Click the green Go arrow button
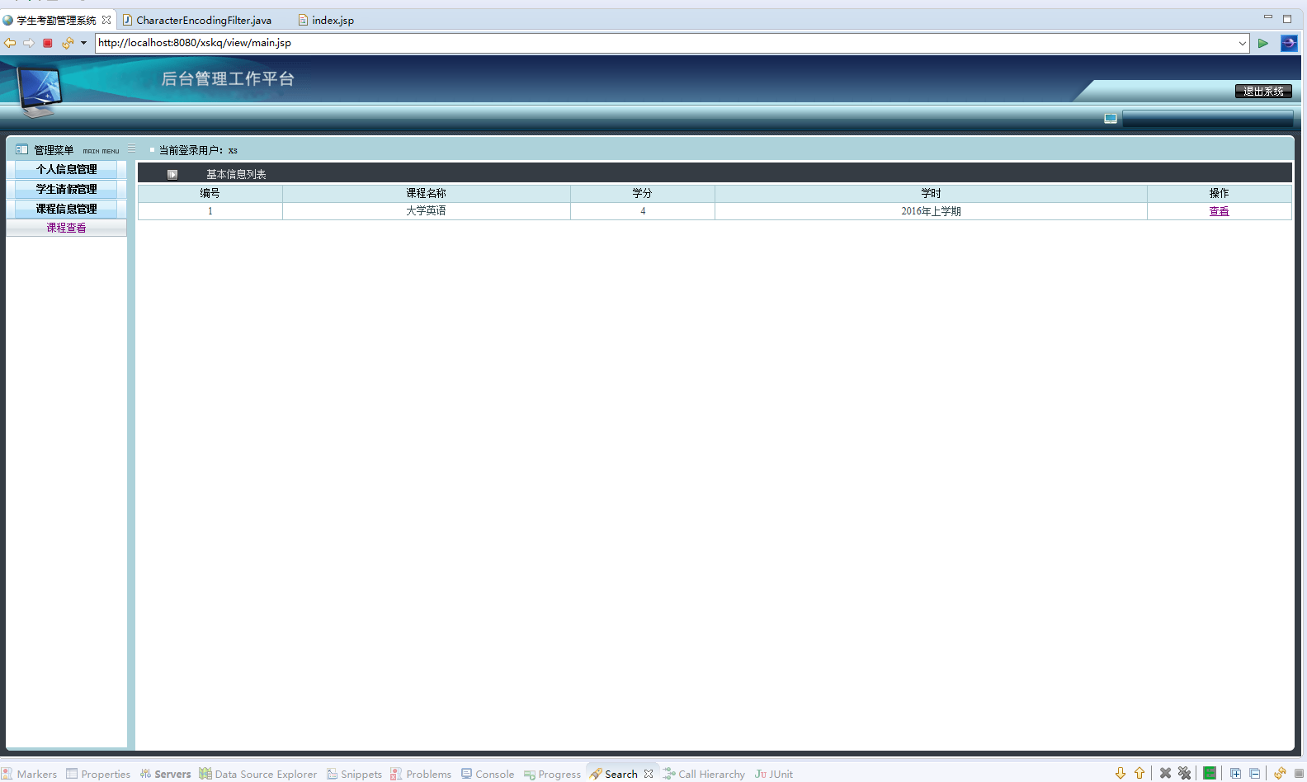Viewport: 1307px width, 782px height. click(x=1262, y=43)
